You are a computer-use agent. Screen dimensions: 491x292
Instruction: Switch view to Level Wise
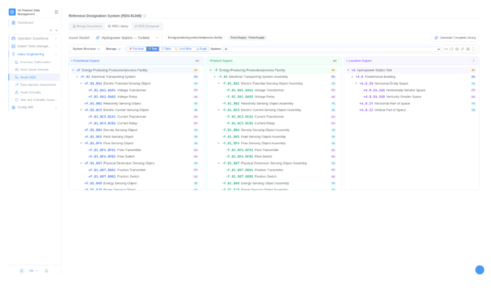point(183,49)
